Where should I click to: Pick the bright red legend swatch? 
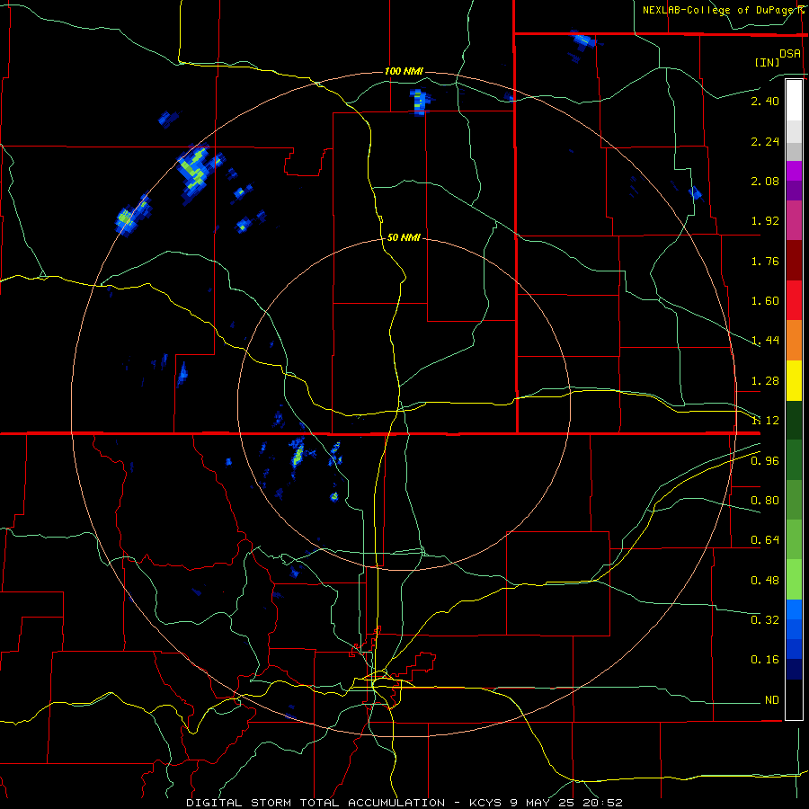794,300
